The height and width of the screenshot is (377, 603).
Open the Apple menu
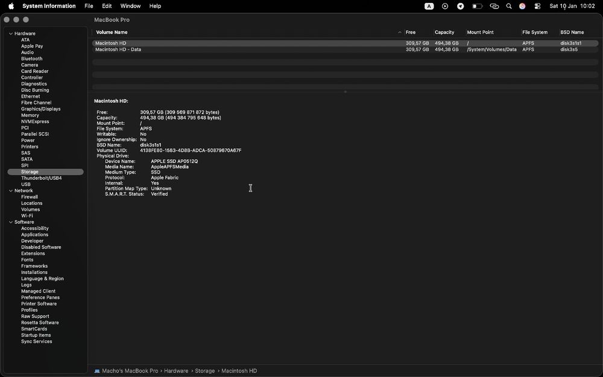(11, 6)
